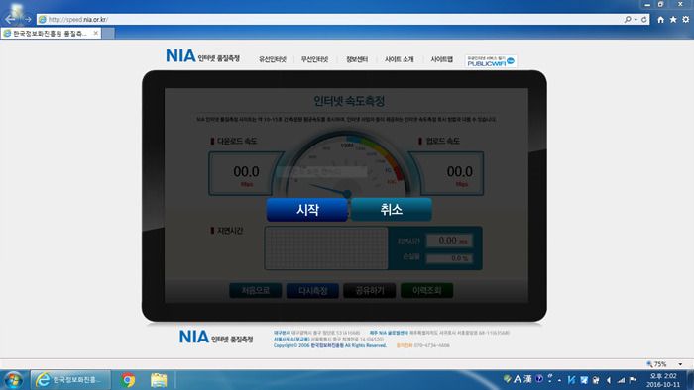Click the PUBLICWIFI banner
This screenshot has width=694, height=390.
pos(491,61)
